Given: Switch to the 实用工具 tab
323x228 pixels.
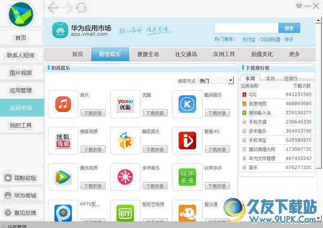Looking at the screenshot, I should tap(224, 54).
